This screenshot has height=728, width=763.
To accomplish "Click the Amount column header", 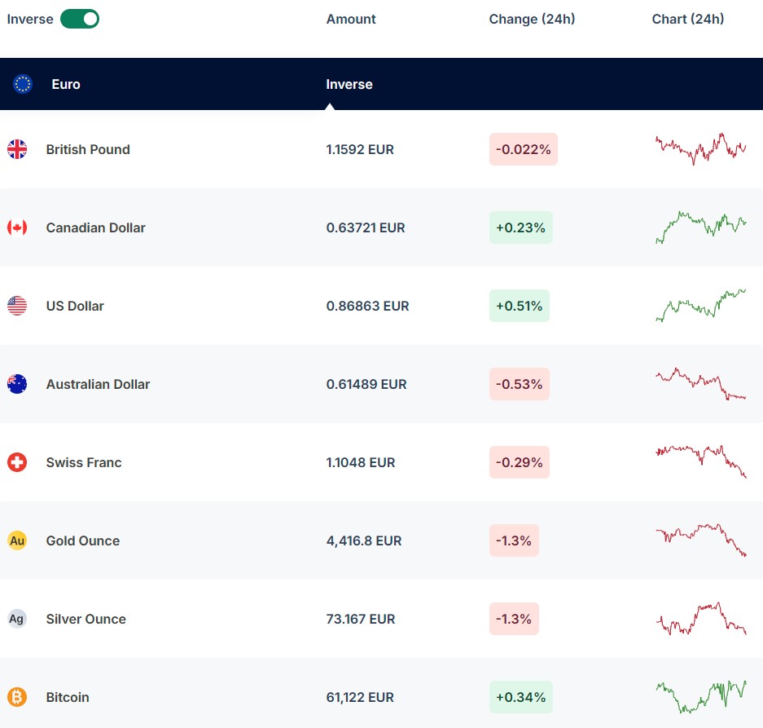I will pyautogui.click(x=351, y=19).
